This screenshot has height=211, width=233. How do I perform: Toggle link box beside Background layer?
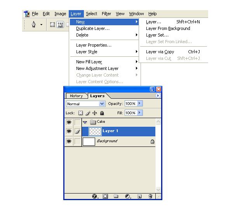tap(77, 141)
